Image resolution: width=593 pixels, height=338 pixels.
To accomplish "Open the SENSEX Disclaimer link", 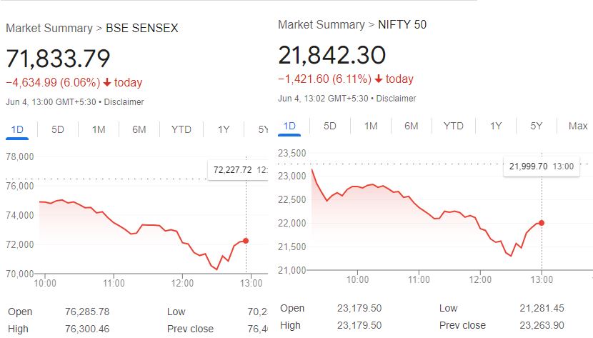I will pyautogui.click(x=124, y=102).
